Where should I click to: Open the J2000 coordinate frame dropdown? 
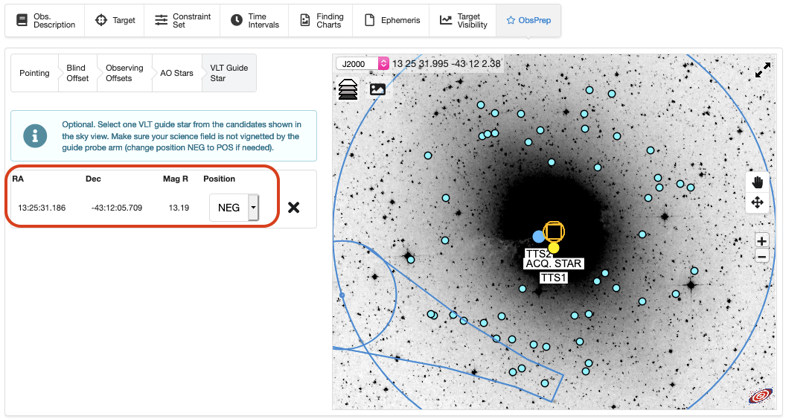(362, 64)
